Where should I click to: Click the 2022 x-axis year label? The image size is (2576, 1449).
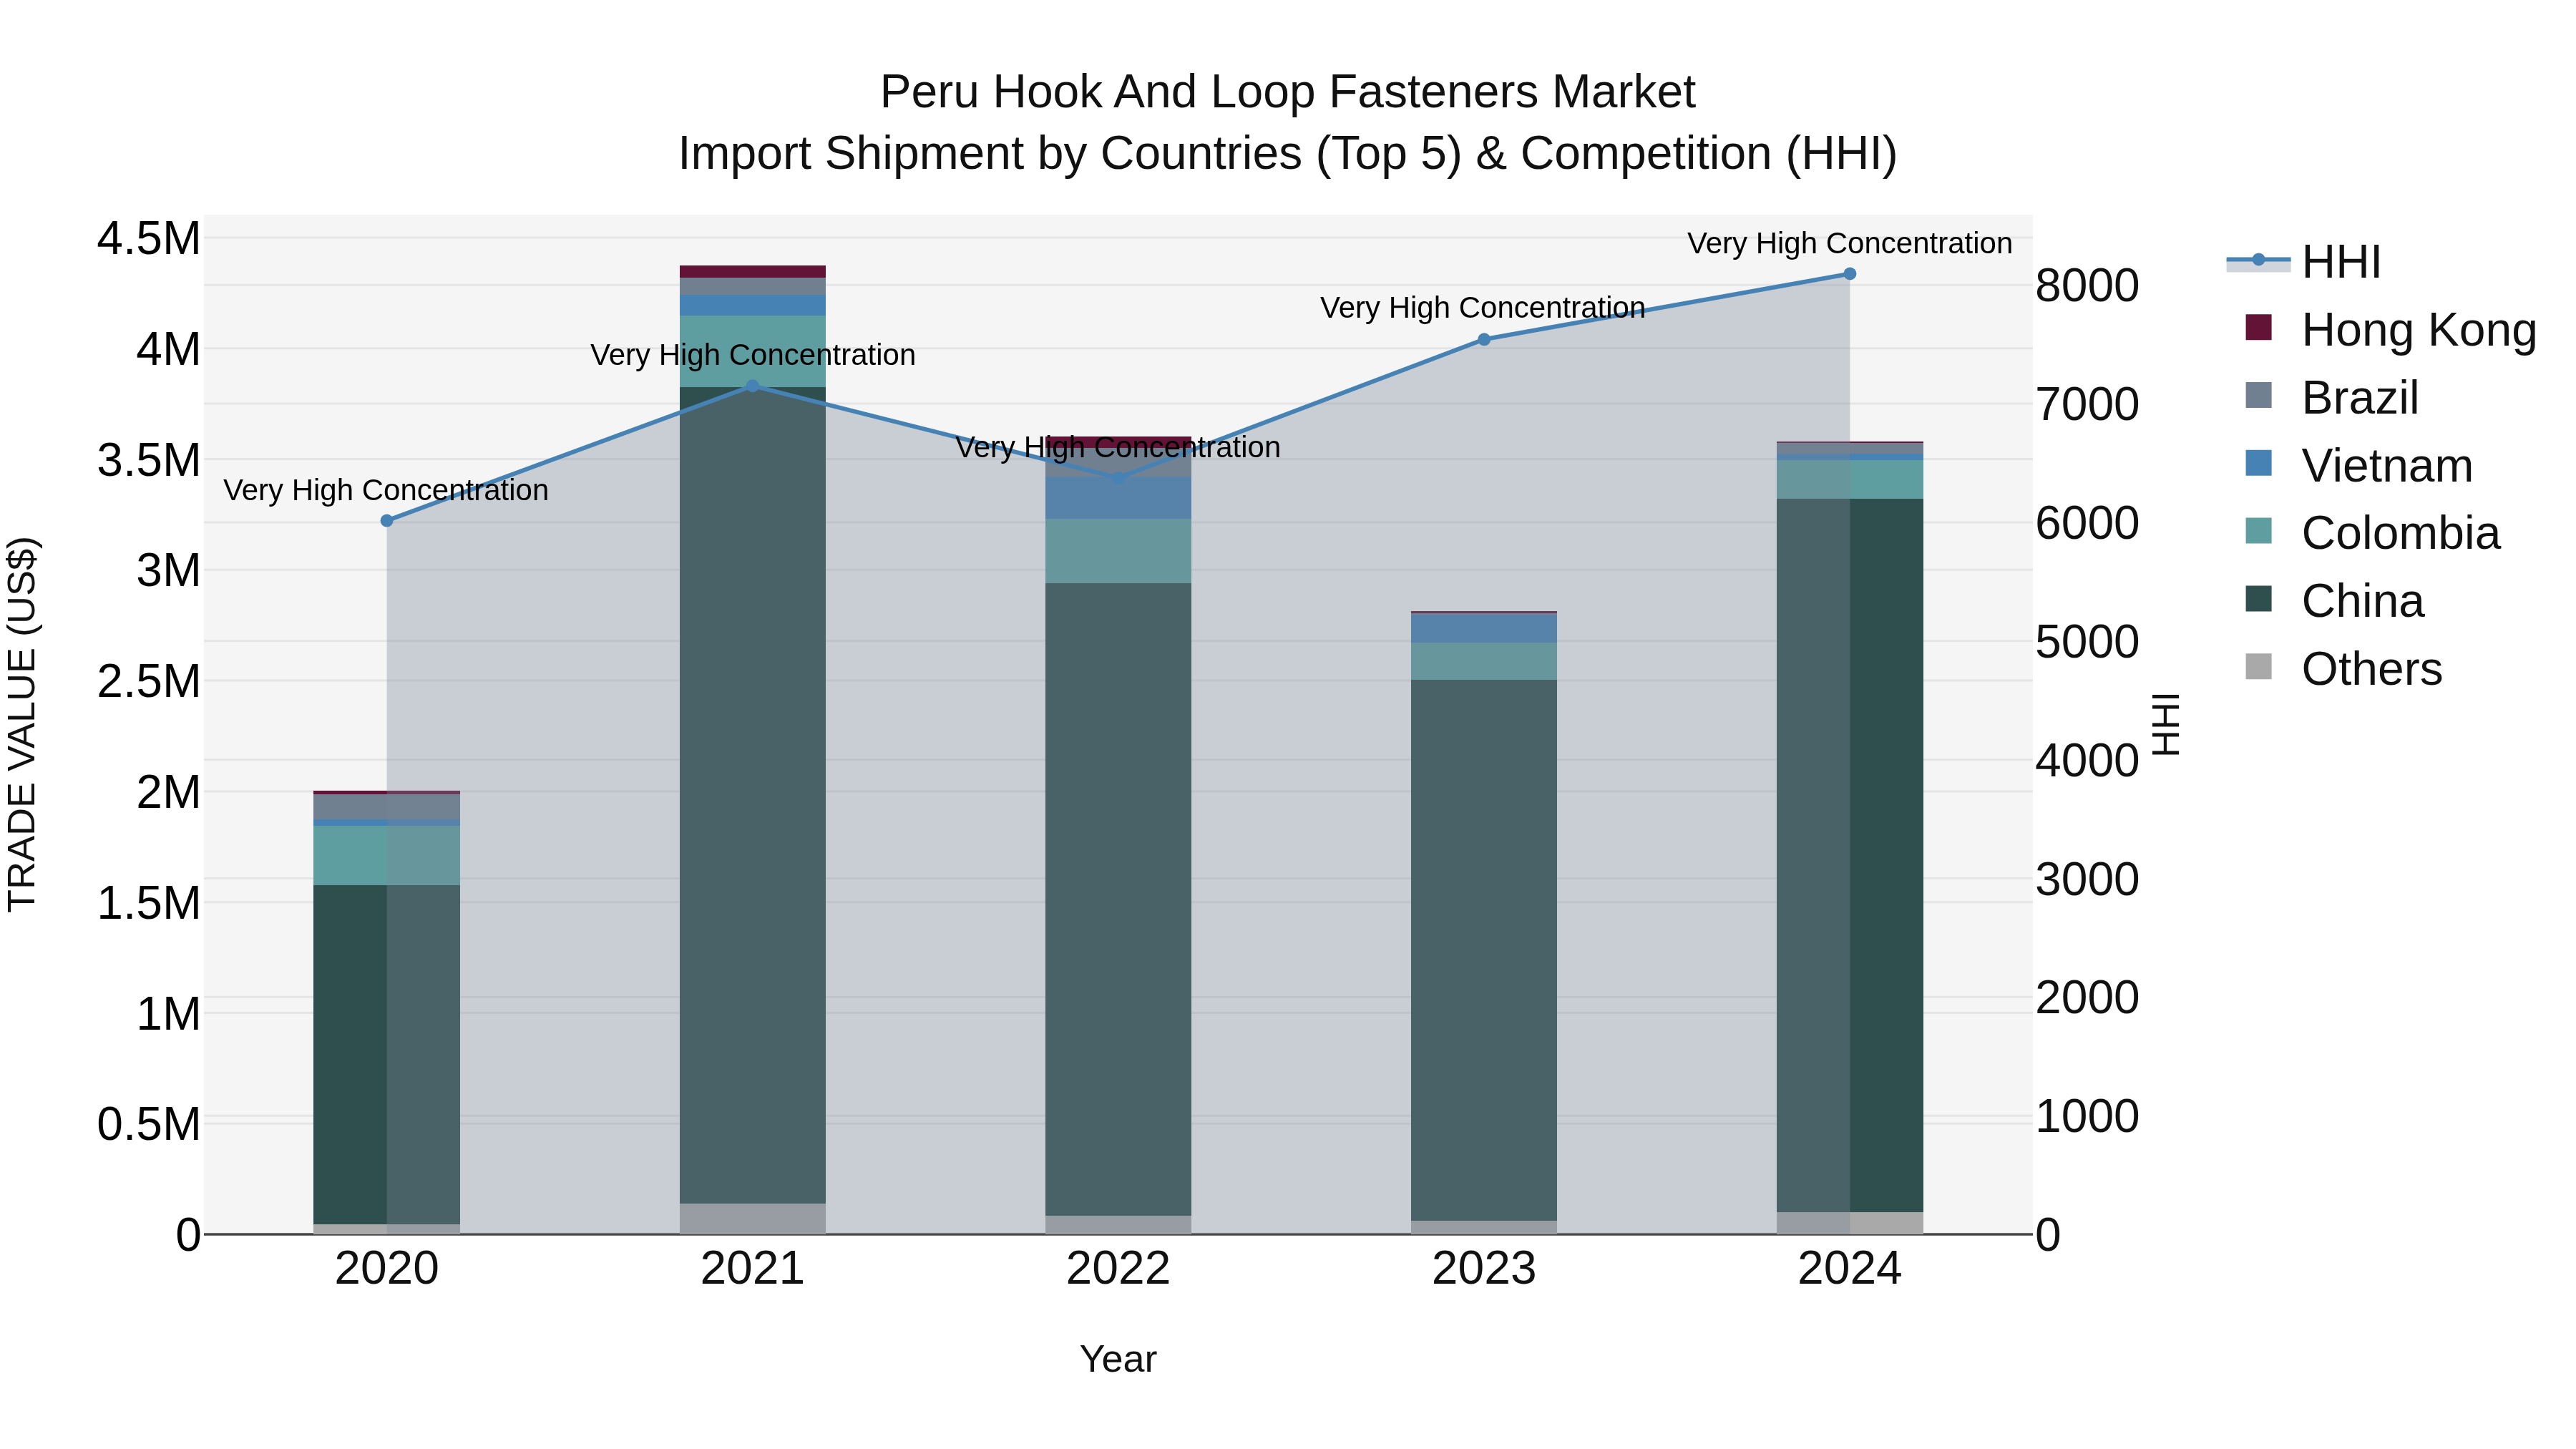tap(1118, 1269)
